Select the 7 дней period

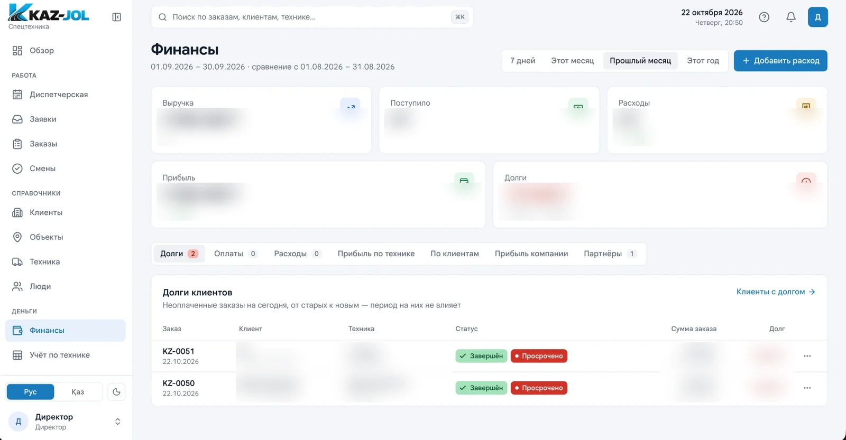click(522, 61)
